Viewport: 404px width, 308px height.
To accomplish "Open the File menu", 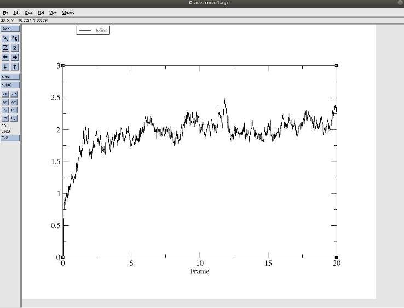I will tap(5, 12).
